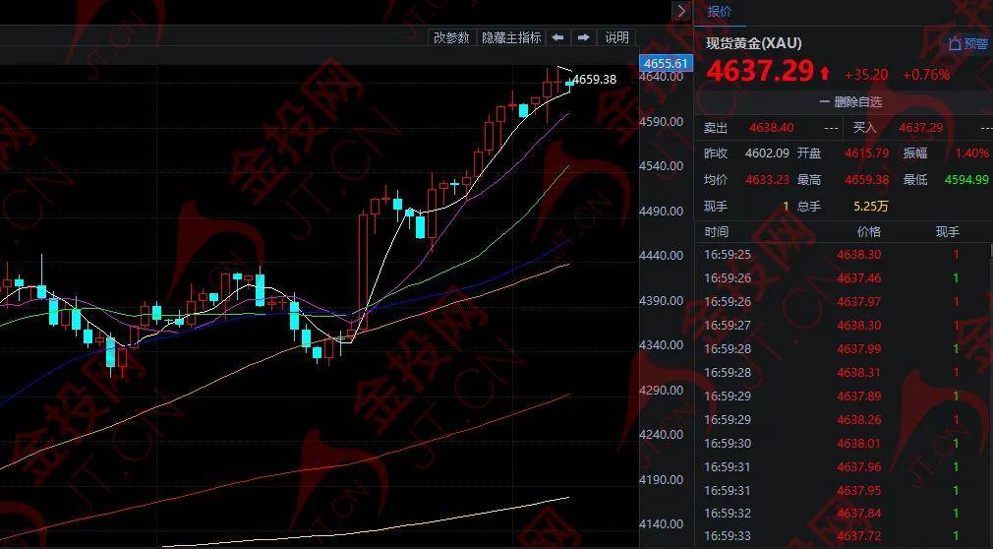993x549 pixels.
Task: Select the tick row at 16:59:27
Action: (x=843, y=326)
